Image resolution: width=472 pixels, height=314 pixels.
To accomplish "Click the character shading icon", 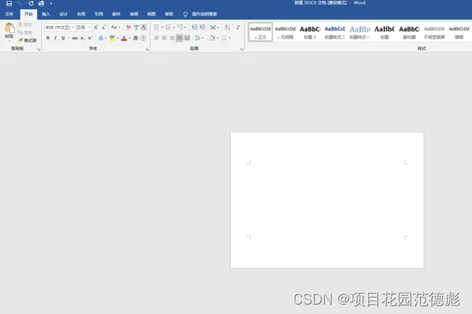I will point(136,38).
